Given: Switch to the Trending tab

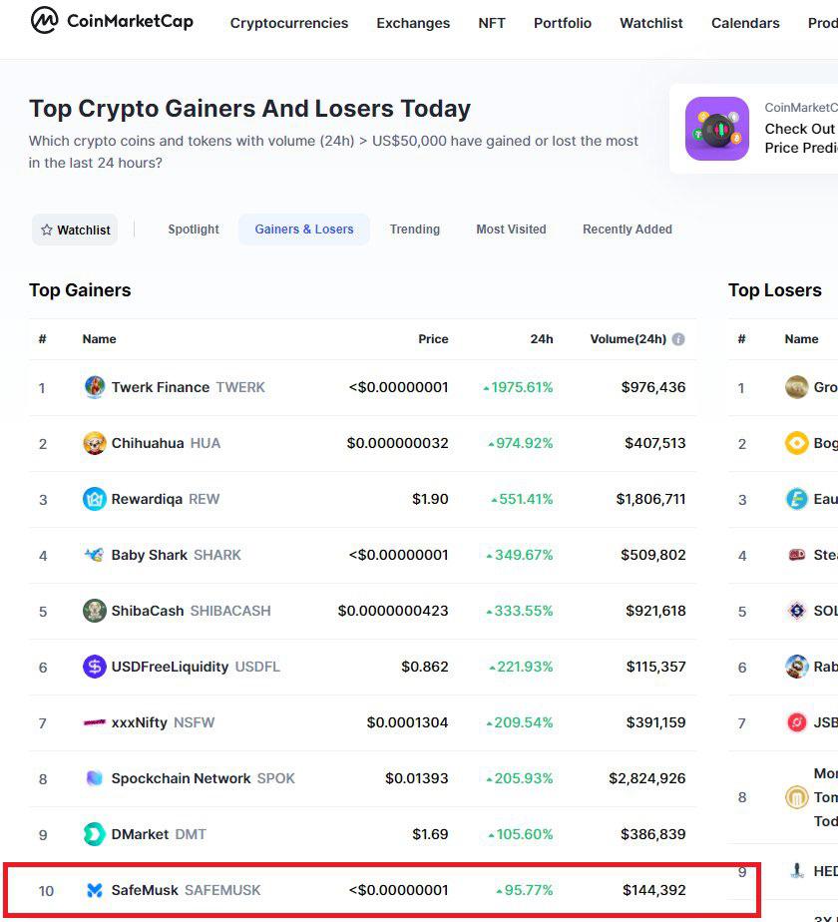Looking at the screenshot, I should [x=415, y=230].
